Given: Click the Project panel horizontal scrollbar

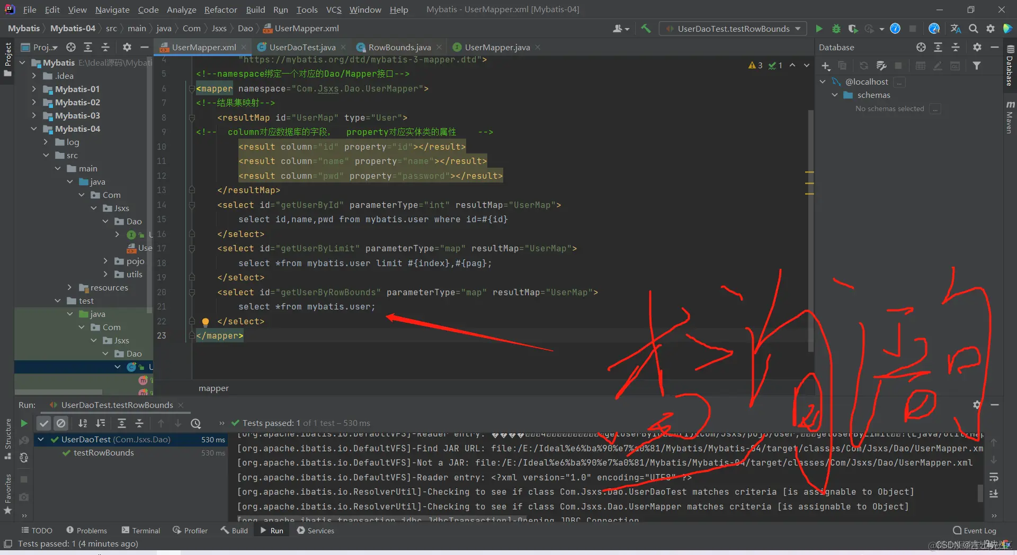Looking at the screenshot, I should click(x=58, y=392).
